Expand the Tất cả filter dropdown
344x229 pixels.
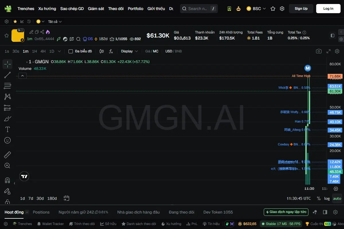pyautogui.click(x=55, y=21)
